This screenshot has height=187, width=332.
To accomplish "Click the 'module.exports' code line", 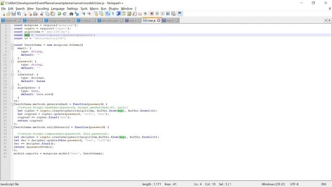I will tap(59, 154).
